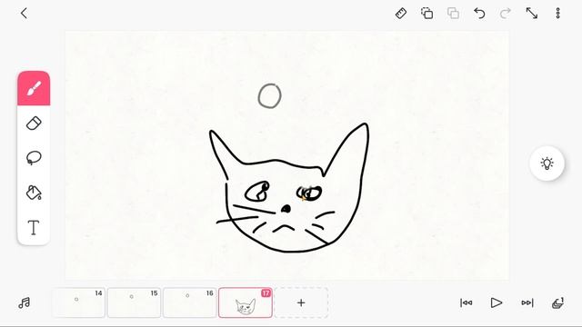
Task: Select the Paint Bucket fill tool
Action: point(34,193)
